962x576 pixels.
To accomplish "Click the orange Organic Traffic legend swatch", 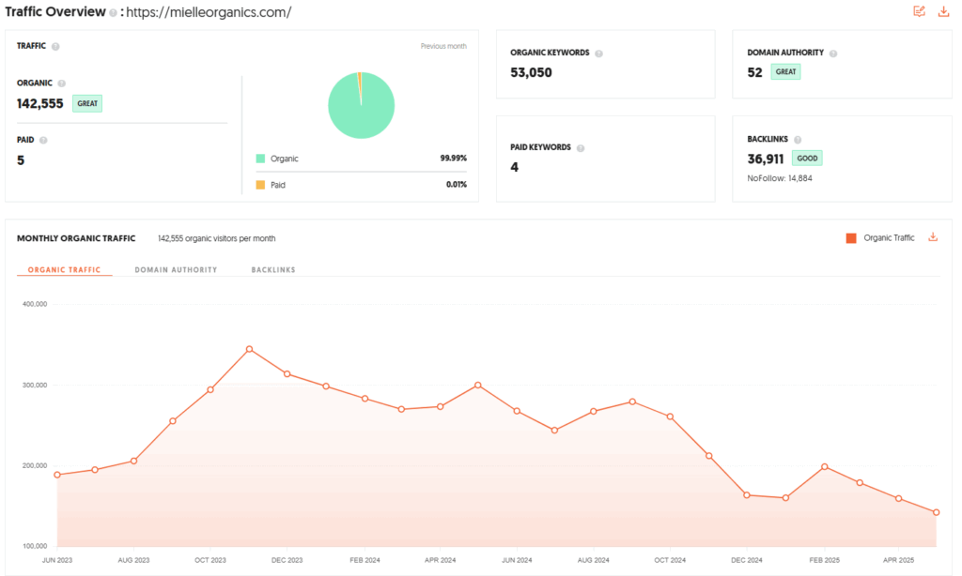I will point(851,238).
